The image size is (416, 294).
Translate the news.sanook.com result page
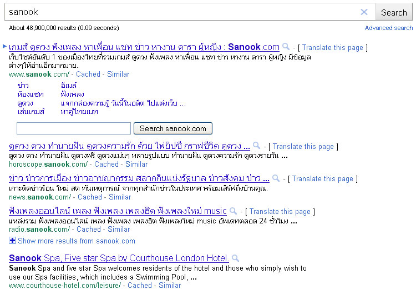323,178
